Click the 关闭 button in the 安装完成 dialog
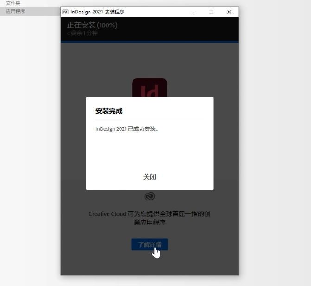 [x=150, y=176]
